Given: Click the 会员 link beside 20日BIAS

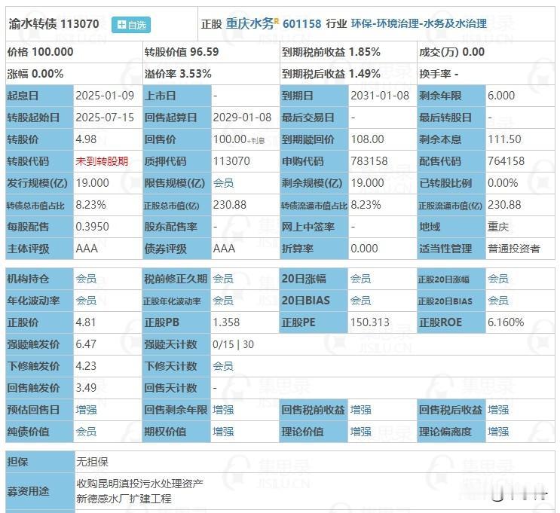Looking at the screenshot, I should click(x=361, y=301).
